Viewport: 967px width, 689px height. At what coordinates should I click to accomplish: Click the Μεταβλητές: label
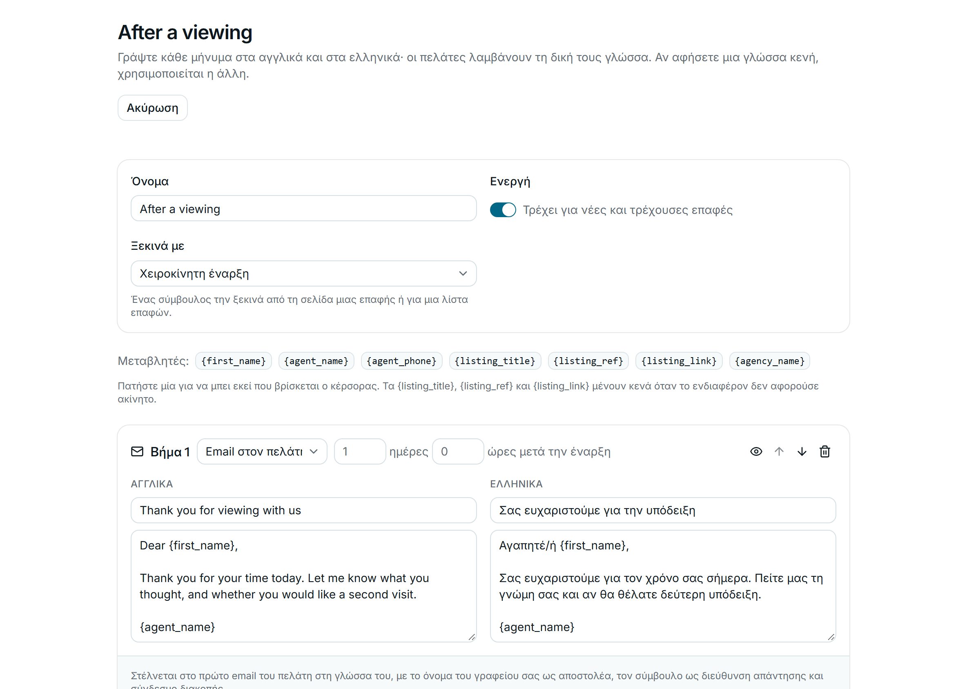pyautogui.click(x=153, y=361)
